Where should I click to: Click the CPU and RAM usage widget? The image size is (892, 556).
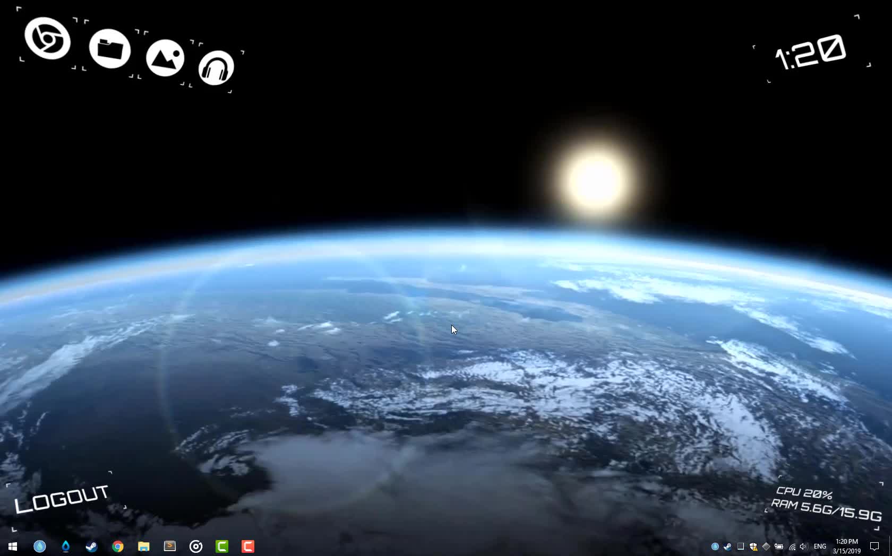click(826, 503)
